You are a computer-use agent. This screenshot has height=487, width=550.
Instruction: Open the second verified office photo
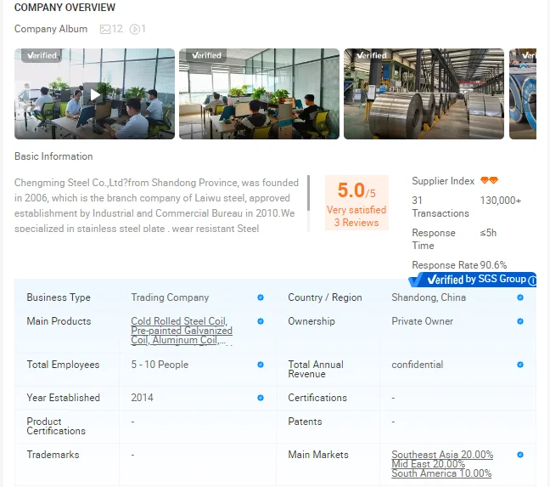tap(259, 93)
